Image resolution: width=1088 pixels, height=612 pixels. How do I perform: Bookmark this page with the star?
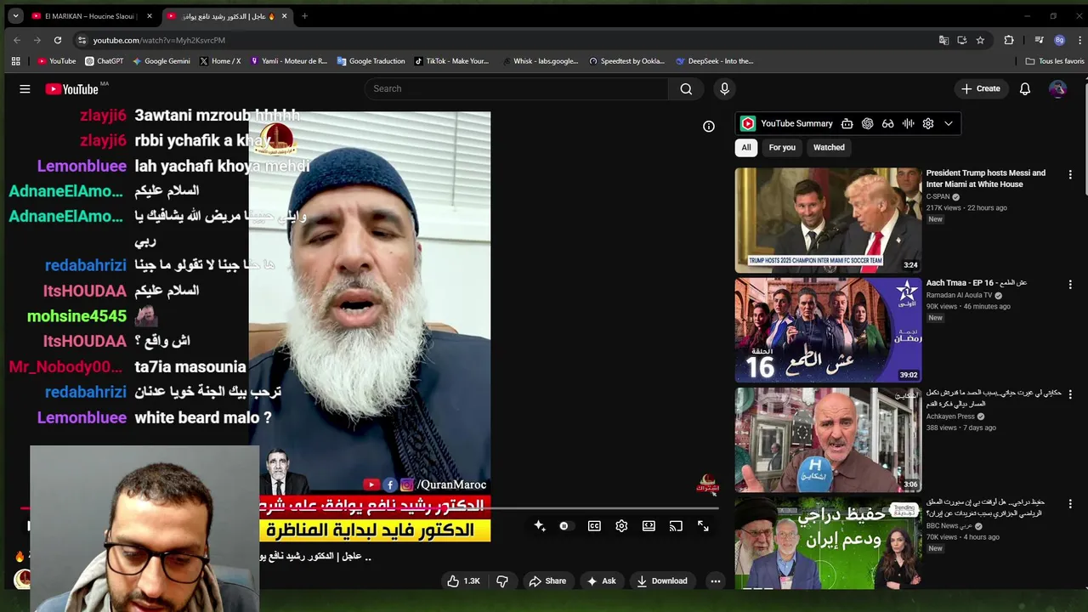[980, 40]
